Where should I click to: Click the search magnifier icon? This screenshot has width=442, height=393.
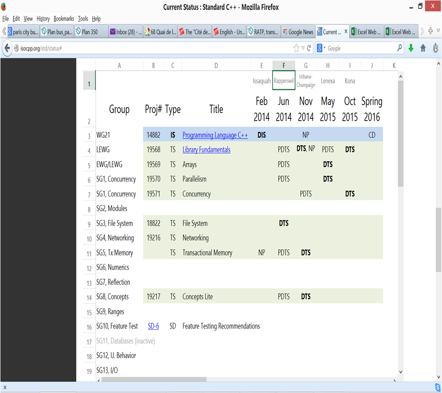(400, 48)
